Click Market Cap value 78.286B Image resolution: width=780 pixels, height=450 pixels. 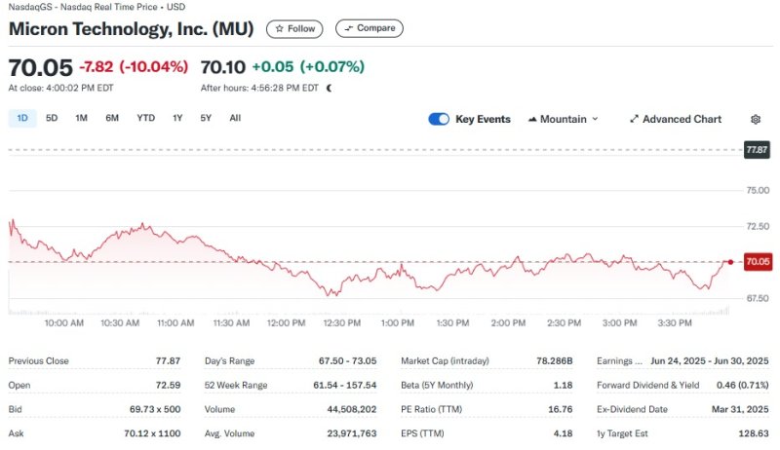click(x=554, y=361)
